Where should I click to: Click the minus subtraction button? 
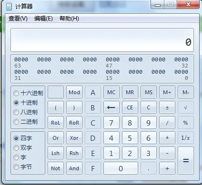coord(167,153)
